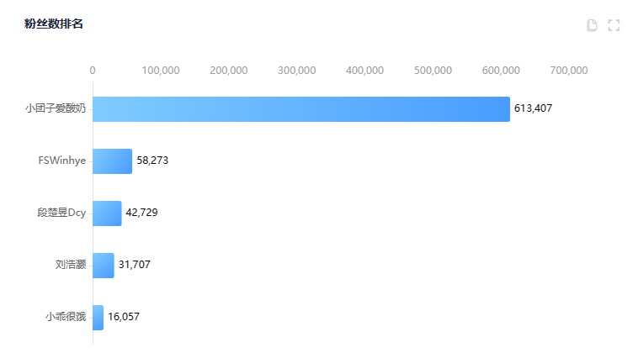Select the 小乖很饿 bar

[98, 318]
